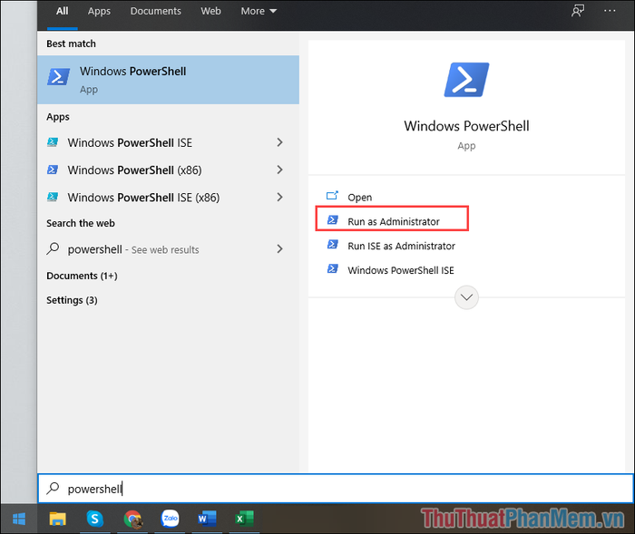Click the Windows PowerShell ISE app icon
Image resolution: width=635 pixels, height=534 pixels.
click(x=53, y=142)
